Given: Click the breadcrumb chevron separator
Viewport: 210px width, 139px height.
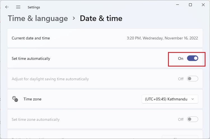Looking at the screenshot, I should pyautogui.click(x=74, y=18).
